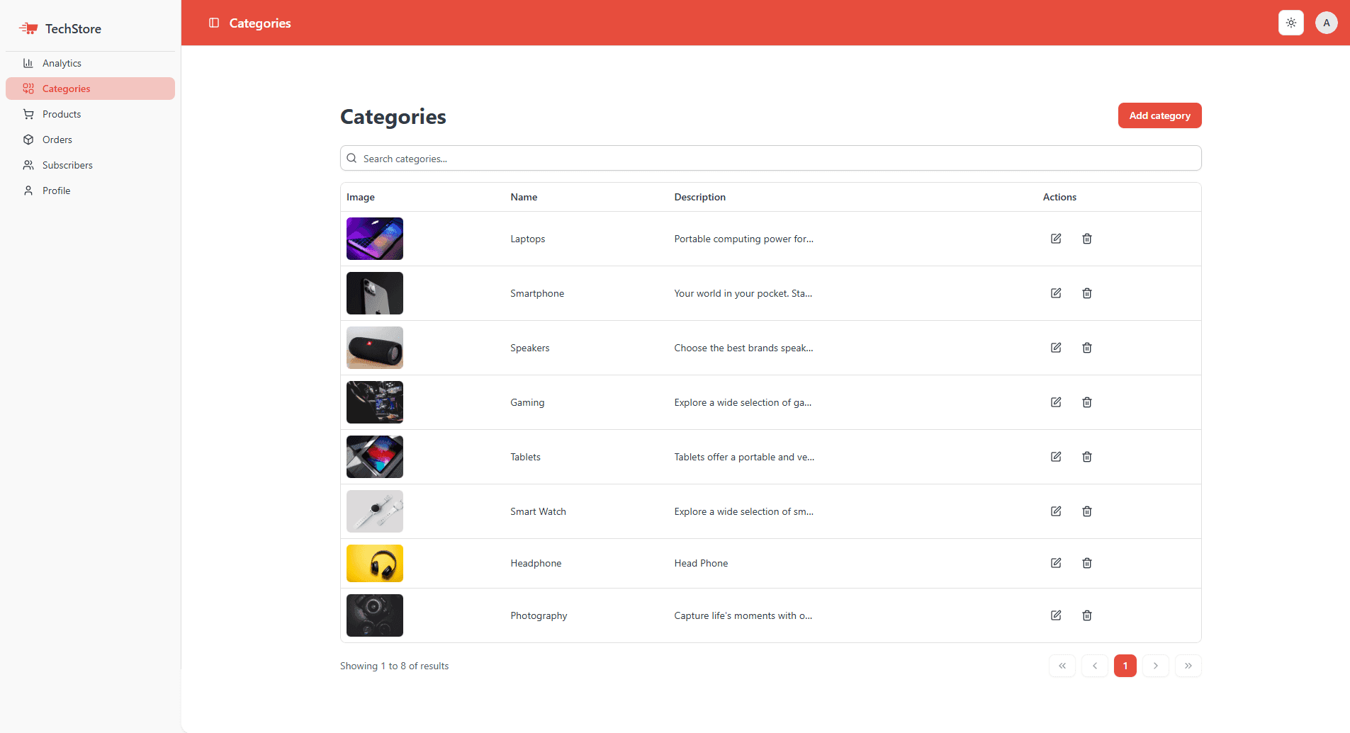Delete the Gaming category
Screen dimensions: 1350x733
pos(1087,402)
